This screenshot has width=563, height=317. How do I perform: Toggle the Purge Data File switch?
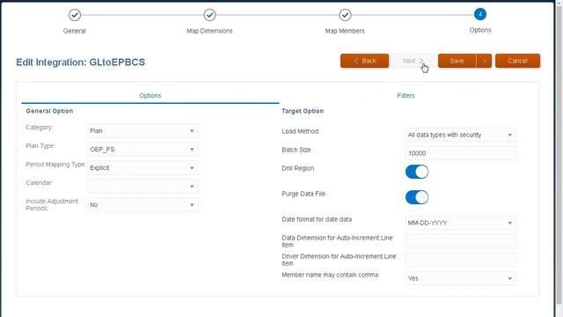[417, 197]
